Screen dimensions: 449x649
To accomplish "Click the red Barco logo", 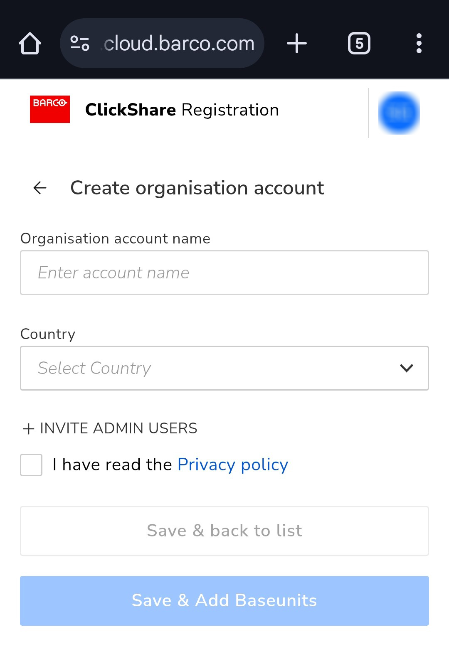I will pos(50,109).
